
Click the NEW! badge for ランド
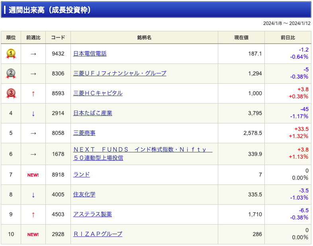pyautogui.click(x=33, y=175)
